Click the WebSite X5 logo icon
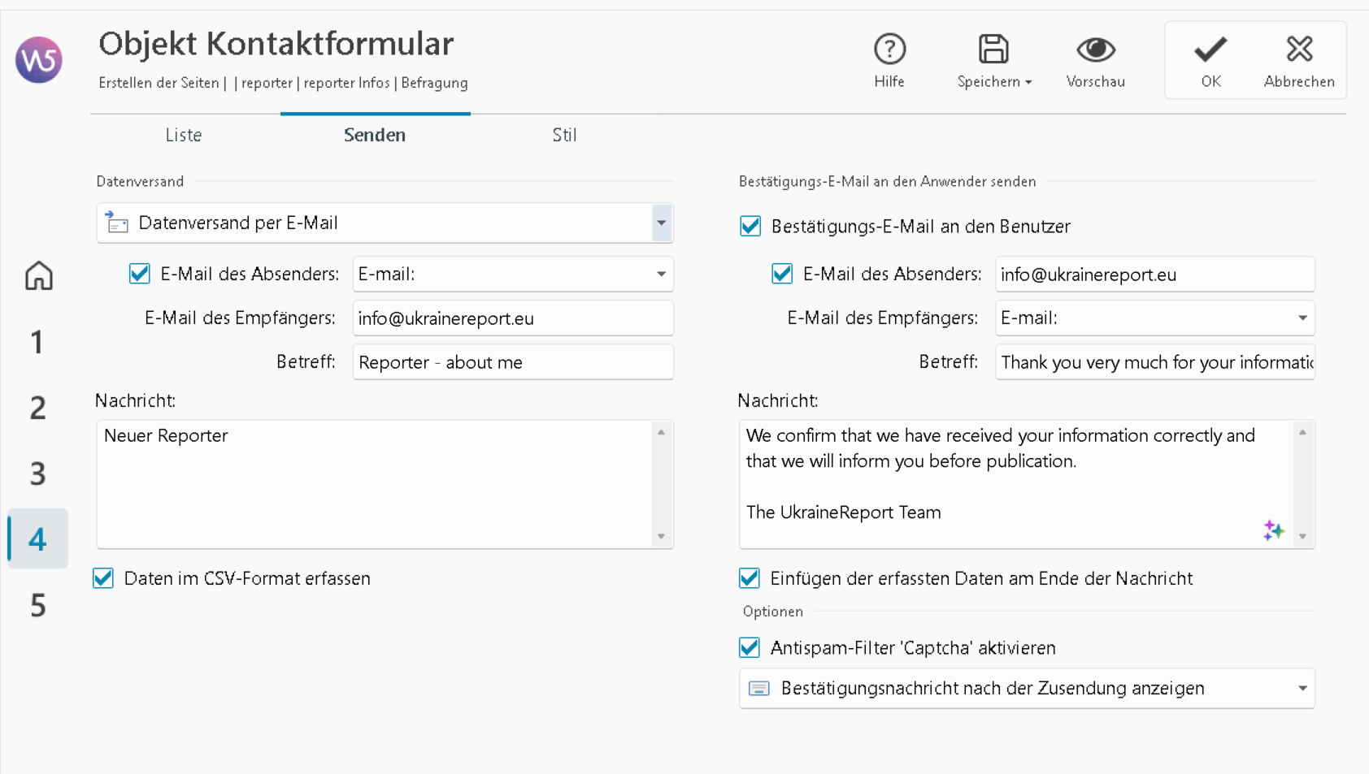 [x=38, y=59]
